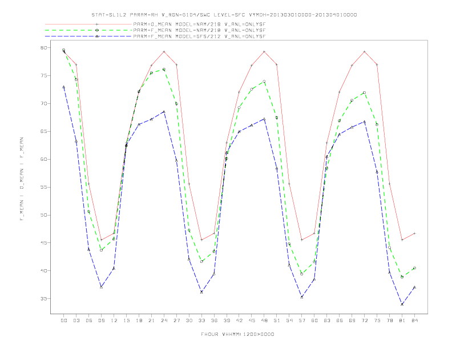452x349 pixels.
Task: Click the y-axis tick value 75
Action: (x=44, y=75)
